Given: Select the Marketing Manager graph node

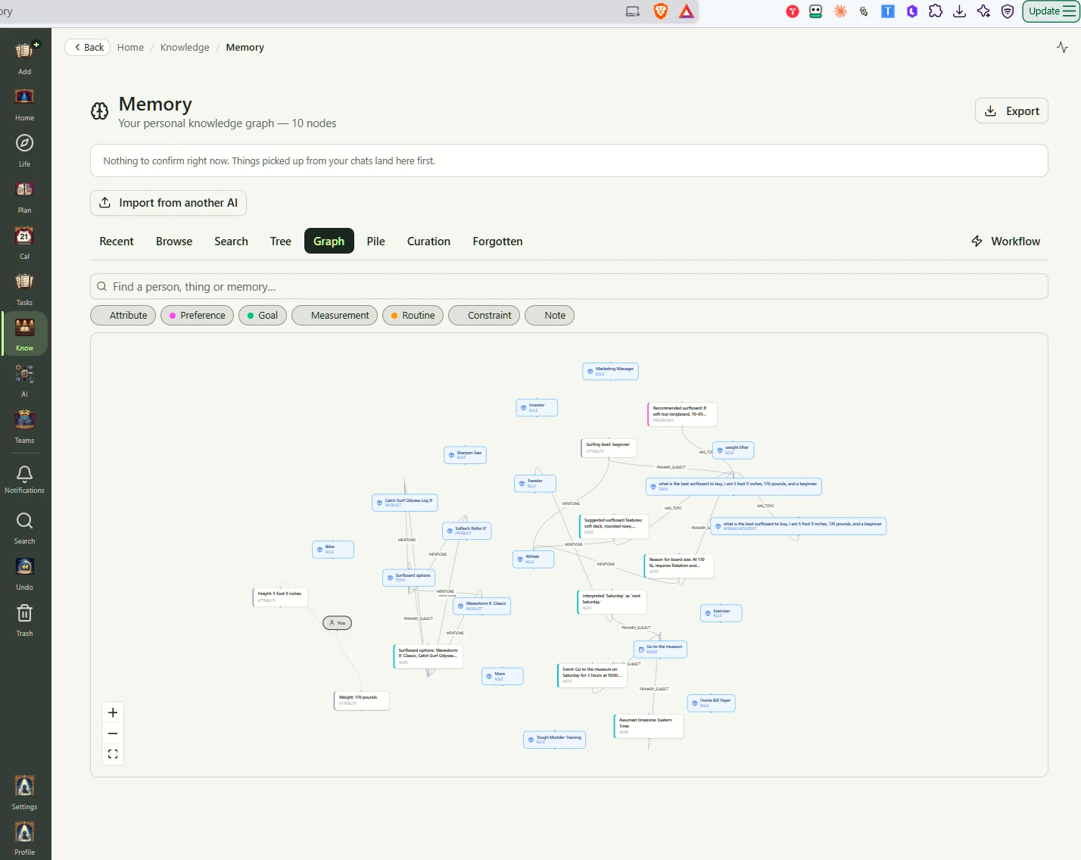Looking at the screenshot, I should [x=611, y=371].
